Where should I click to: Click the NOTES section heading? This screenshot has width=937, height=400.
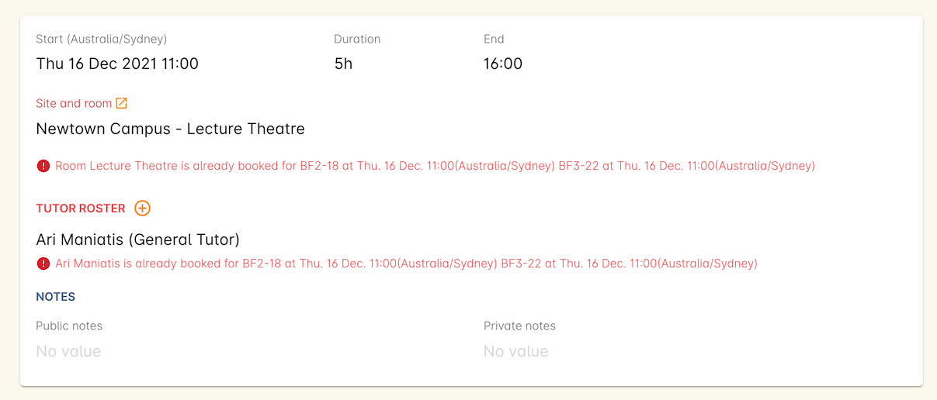56,297
